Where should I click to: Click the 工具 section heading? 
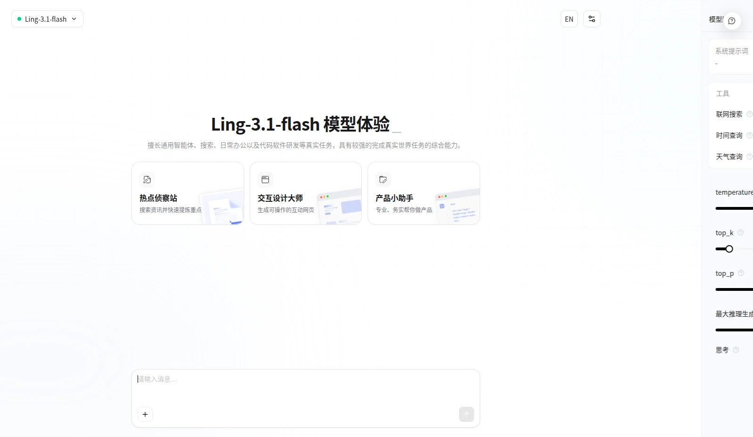point(722,93)
